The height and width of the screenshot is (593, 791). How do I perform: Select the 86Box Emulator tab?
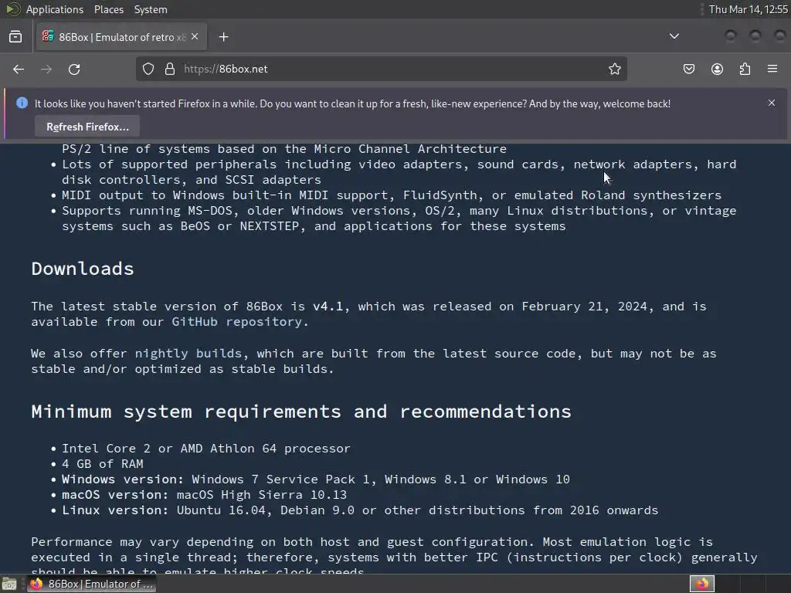pyautogui.click(x=121, y=37)
